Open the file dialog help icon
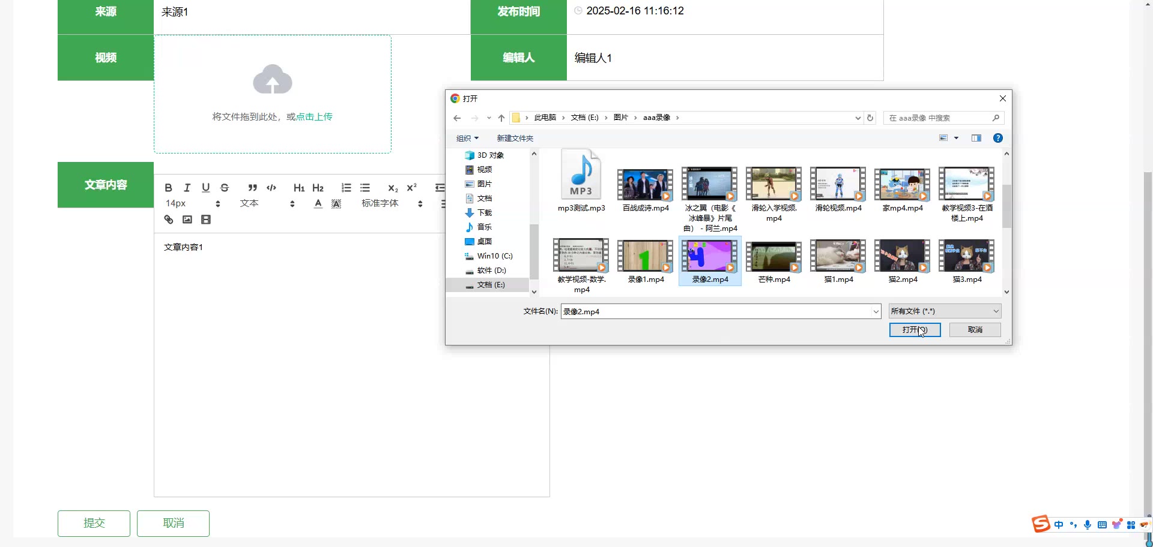Image resolution: width=1153 pixels, height=547 pixels. click(997, 138)
